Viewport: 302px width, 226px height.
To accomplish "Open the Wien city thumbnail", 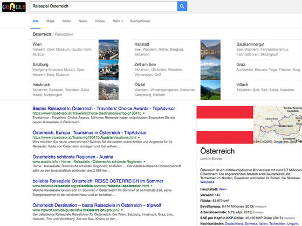I will 108,50.
